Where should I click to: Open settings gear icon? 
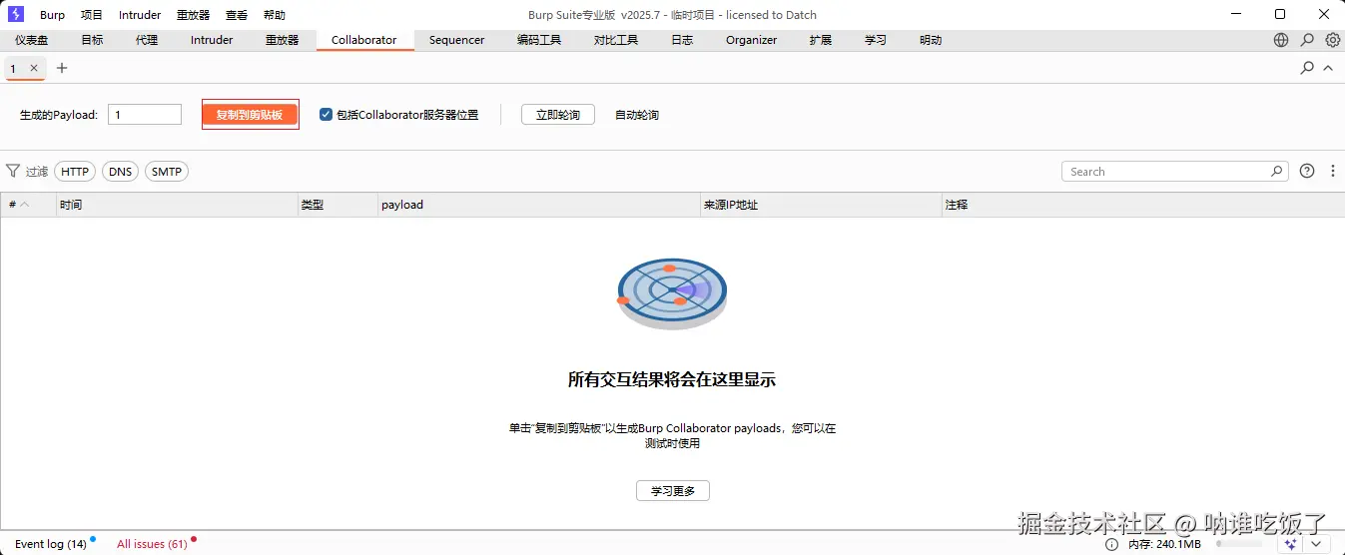click(1333, 40)
